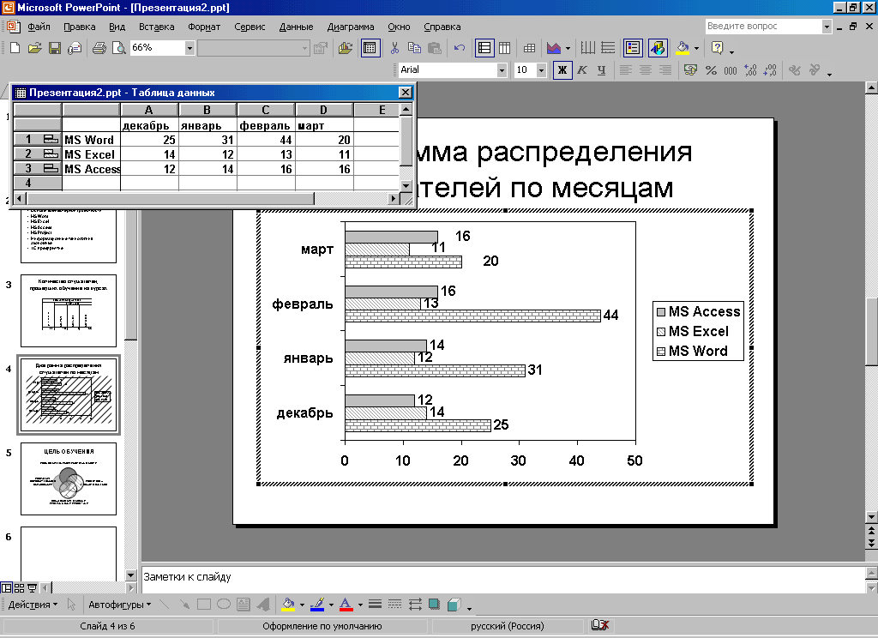
Task: Toggle View Datasheet button in toolbar
Action: point(370,48)
